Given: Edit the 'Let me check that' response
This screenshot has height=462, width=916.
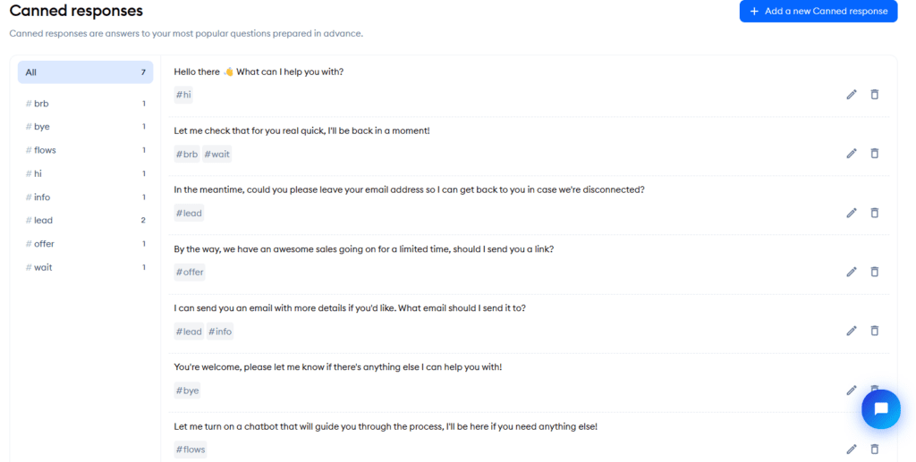Looking at the screenshot, I should 852,154.
